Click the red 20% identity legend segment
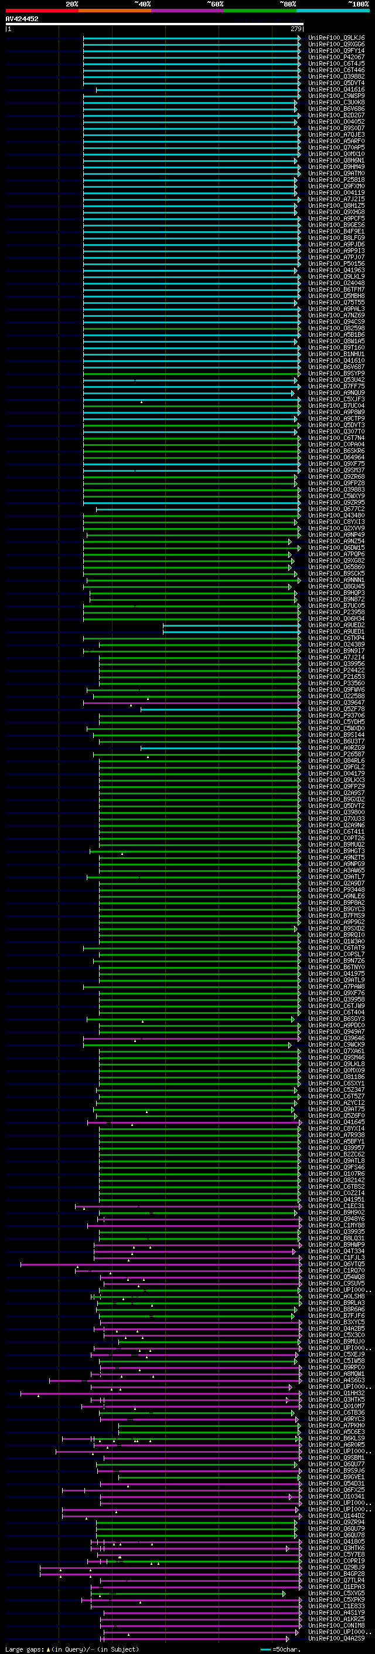This screenshot has width=375, height=1654. (42, 11)
